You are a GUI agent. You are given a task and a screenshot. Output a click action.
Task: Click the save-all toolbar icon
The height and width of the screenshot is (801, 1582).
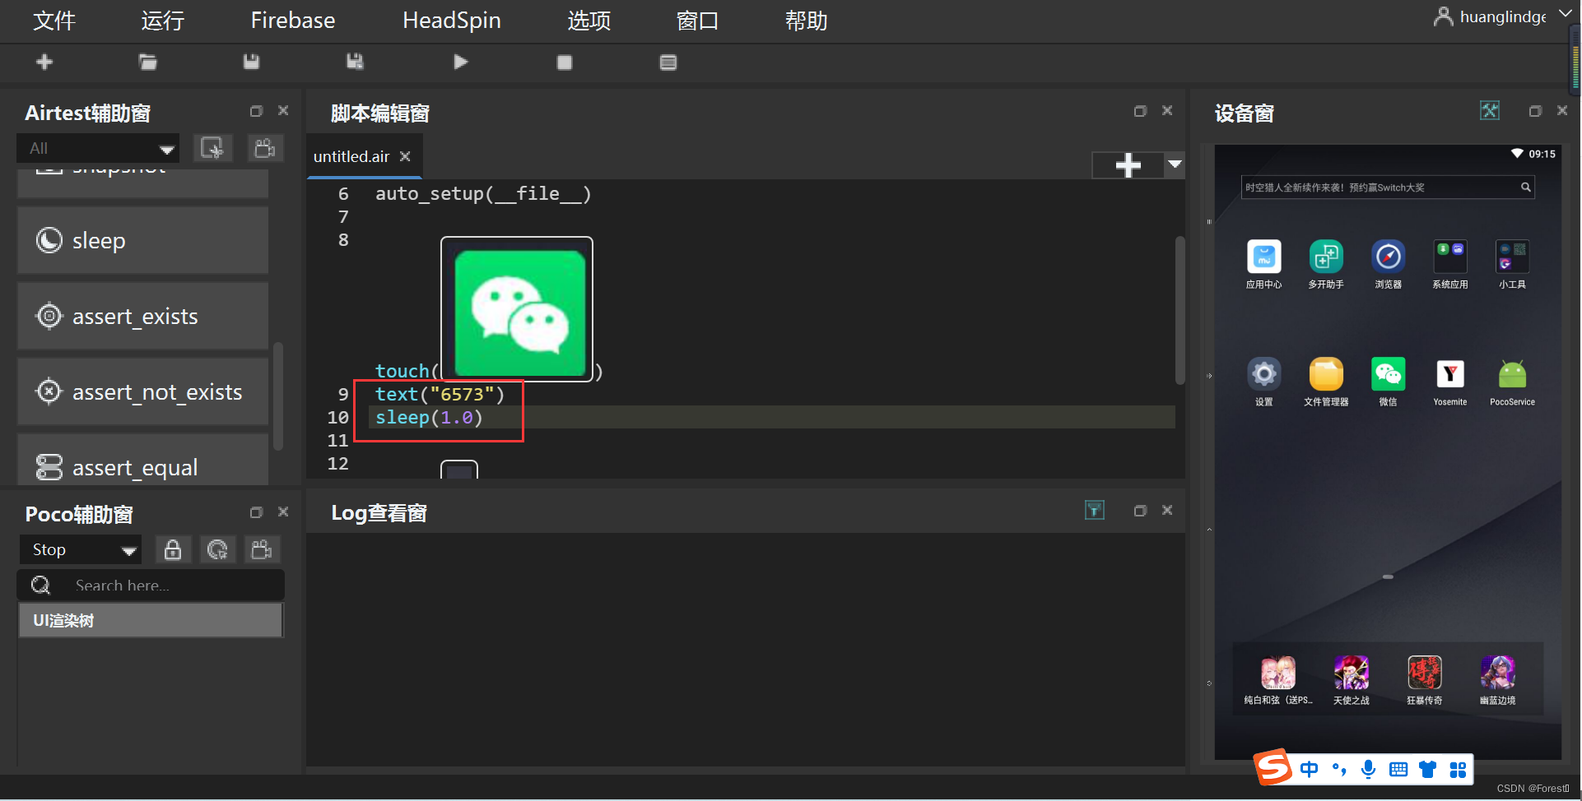(x=356, y=63)
